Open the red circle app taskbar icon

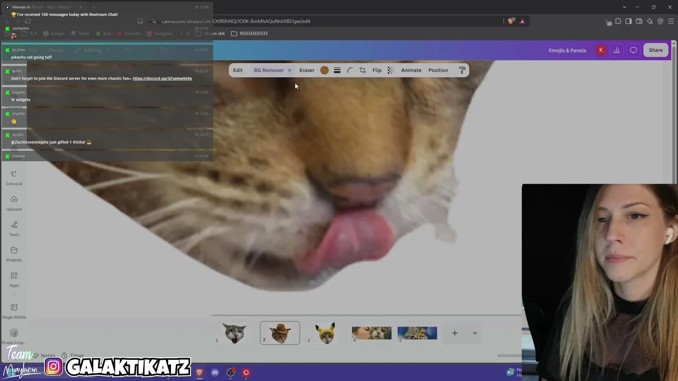(x=246, y=373)
